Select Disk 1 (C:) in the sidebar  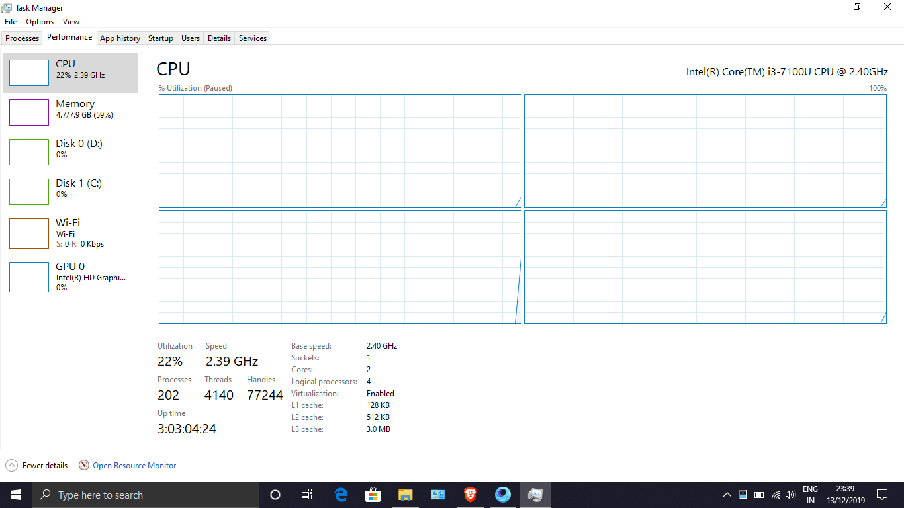[70, 192]
